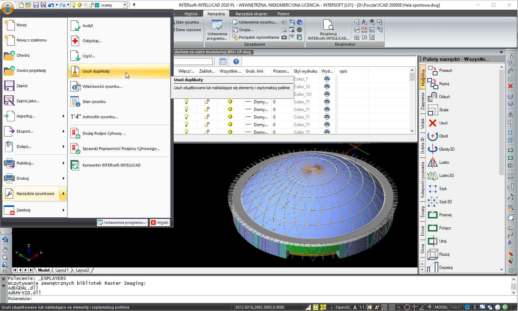Run Usuń duplikaty command
This screenshot has width=518, height=311.
pos(119,71)
